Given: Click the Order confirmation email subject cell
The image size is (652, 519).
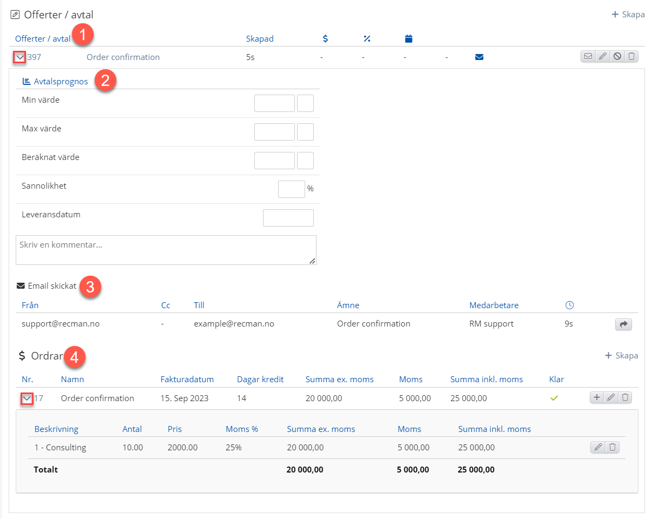Looking at the screenshot, I should [373, 324].
